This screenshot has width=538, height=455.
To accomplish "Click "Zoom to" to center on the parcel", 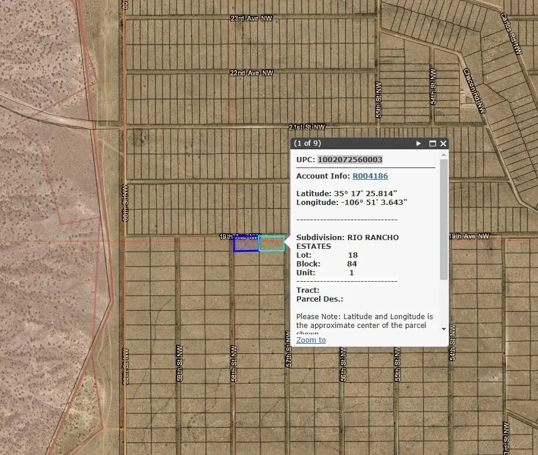I will [x=310, y=340].
